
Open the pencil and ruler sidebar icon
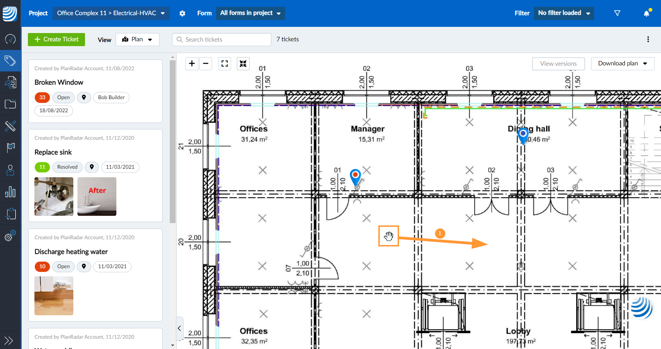click(x=10, y=126)
